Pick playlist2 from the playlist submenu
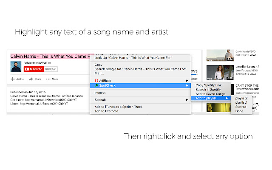 (241, 98)
